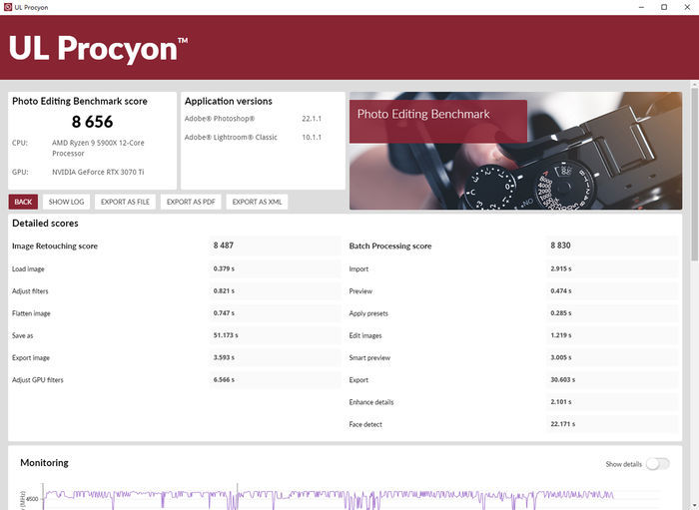Click the UL Procyon app icon in title bar
This screenshot has height=510, width=699.
8,7
